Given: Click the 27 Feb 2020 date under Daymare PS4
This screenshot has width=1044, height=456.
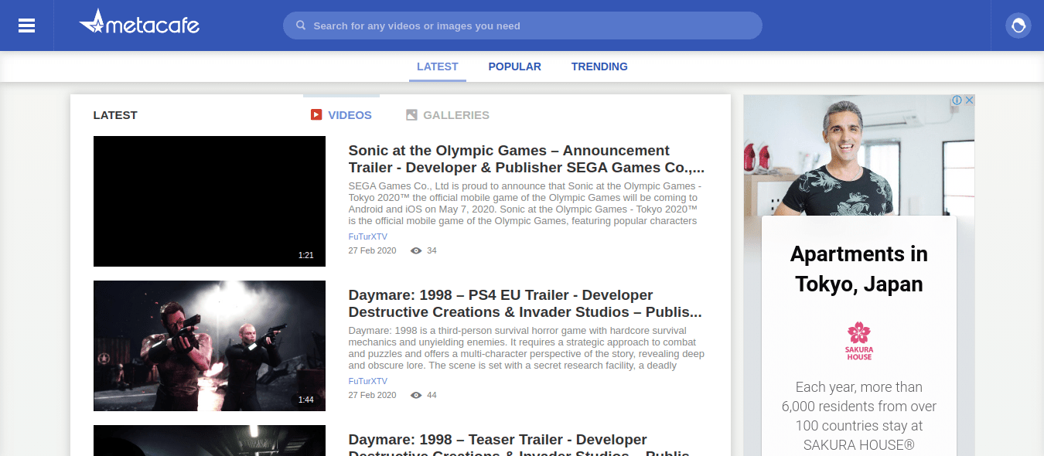Looking at the screenshot, I should [x=372, y=395].
